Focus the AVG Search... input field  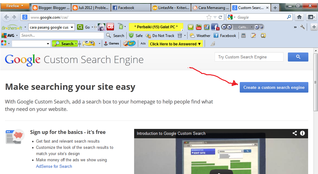pos(62,35)
